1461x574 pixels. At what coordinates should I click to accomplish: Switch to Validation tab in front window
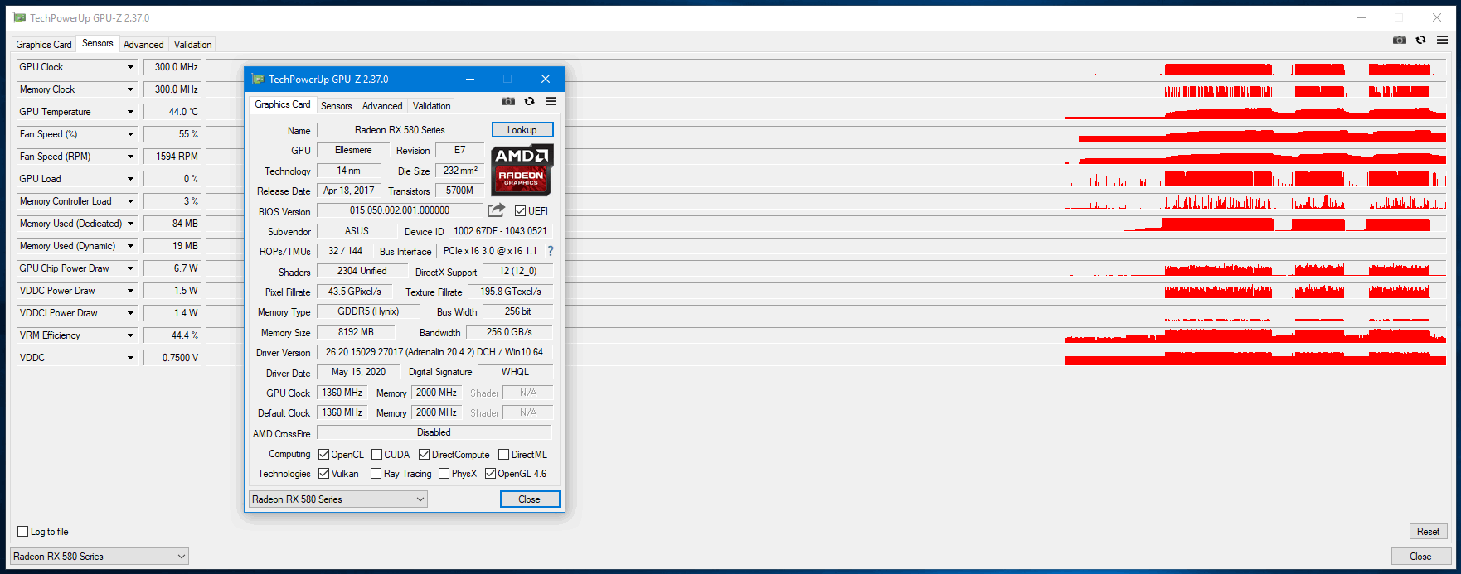(432, 106)
